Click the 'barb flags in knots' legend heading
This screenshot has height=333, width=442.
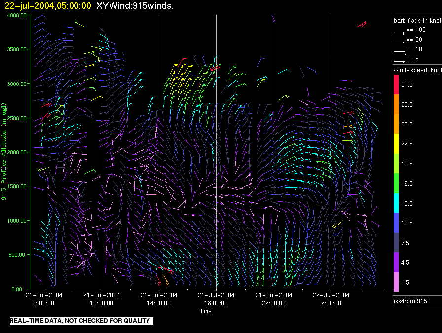(x=417, y=21)
